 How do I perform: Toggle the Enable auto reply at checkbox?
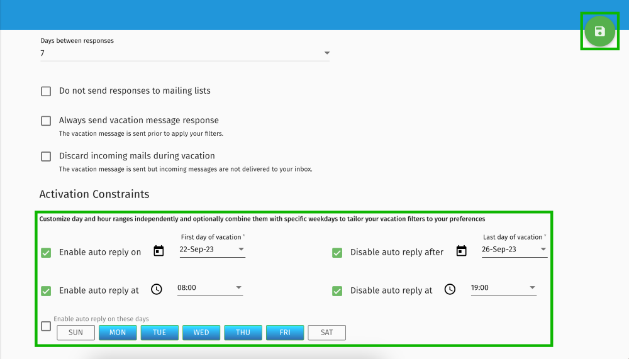pos(46,291)
